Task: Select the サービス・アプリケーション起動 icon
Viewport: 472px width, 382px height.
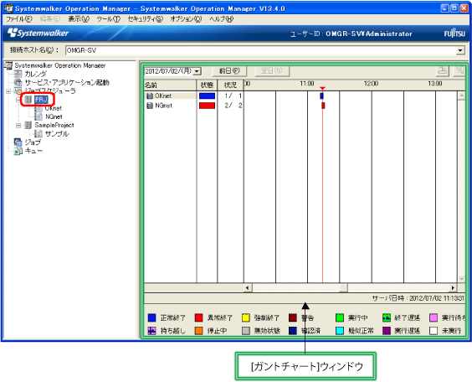Action: pos(18,82)
